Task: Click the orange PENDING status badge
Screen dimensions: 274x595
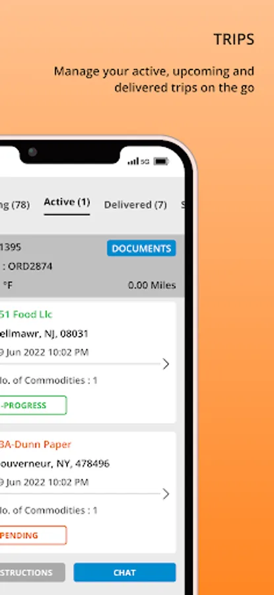Action: click(x=33, y=535)
